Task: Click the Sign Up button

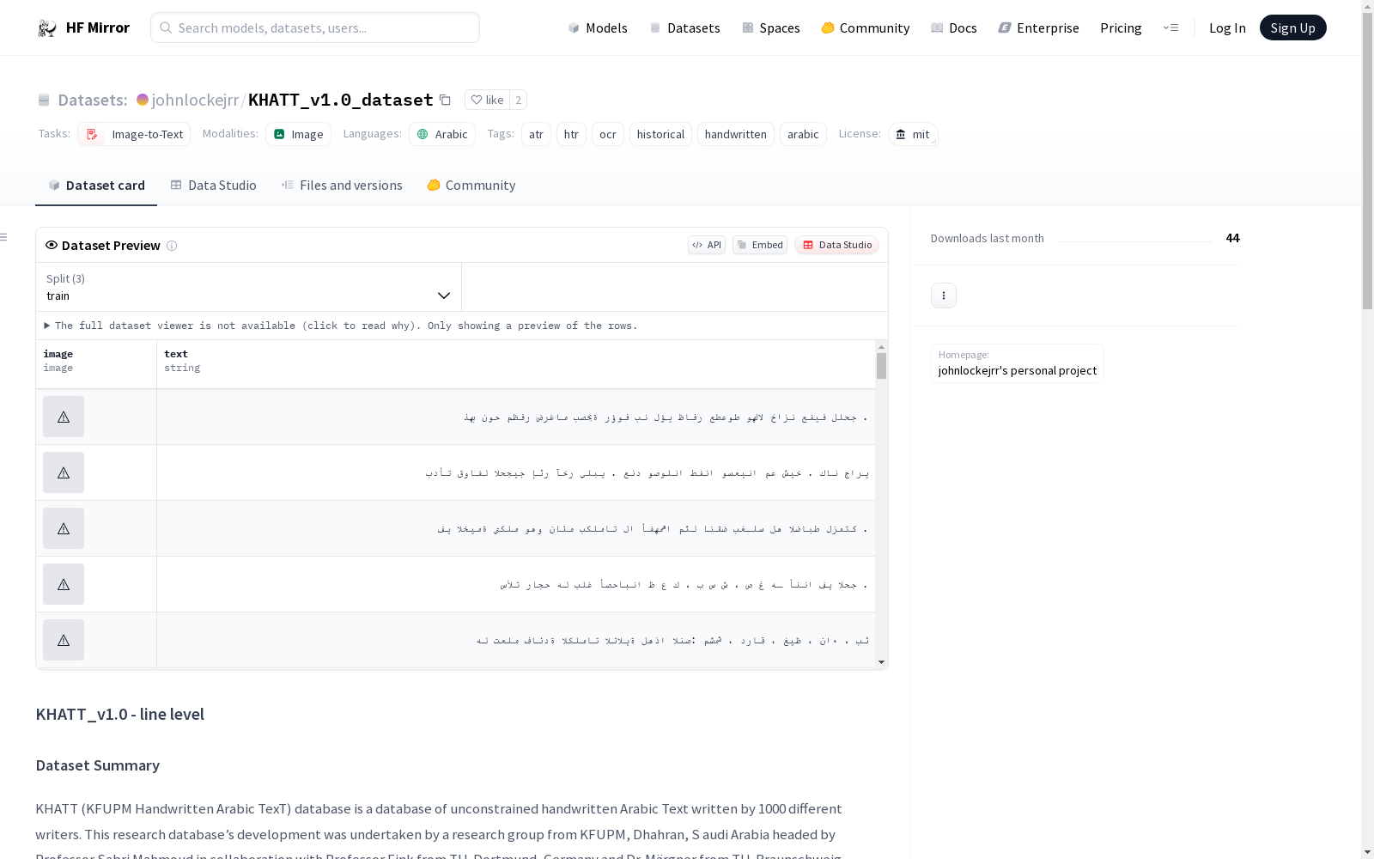Action: [1292, 27]
